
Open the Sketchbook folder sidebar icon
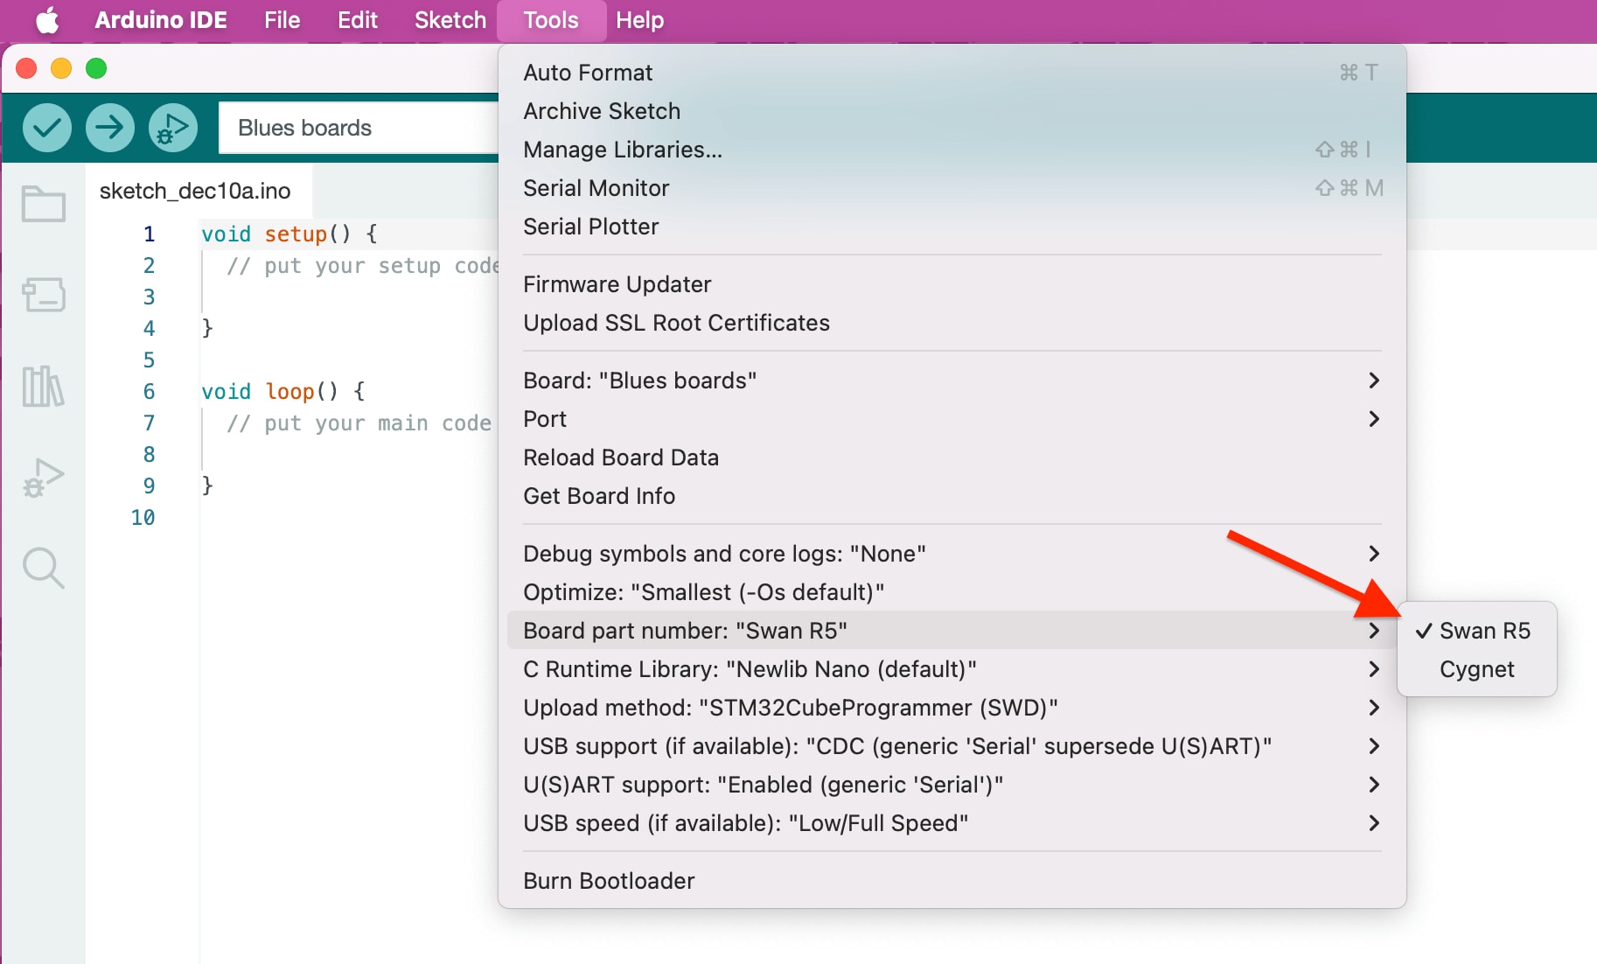tap(44, 204)
